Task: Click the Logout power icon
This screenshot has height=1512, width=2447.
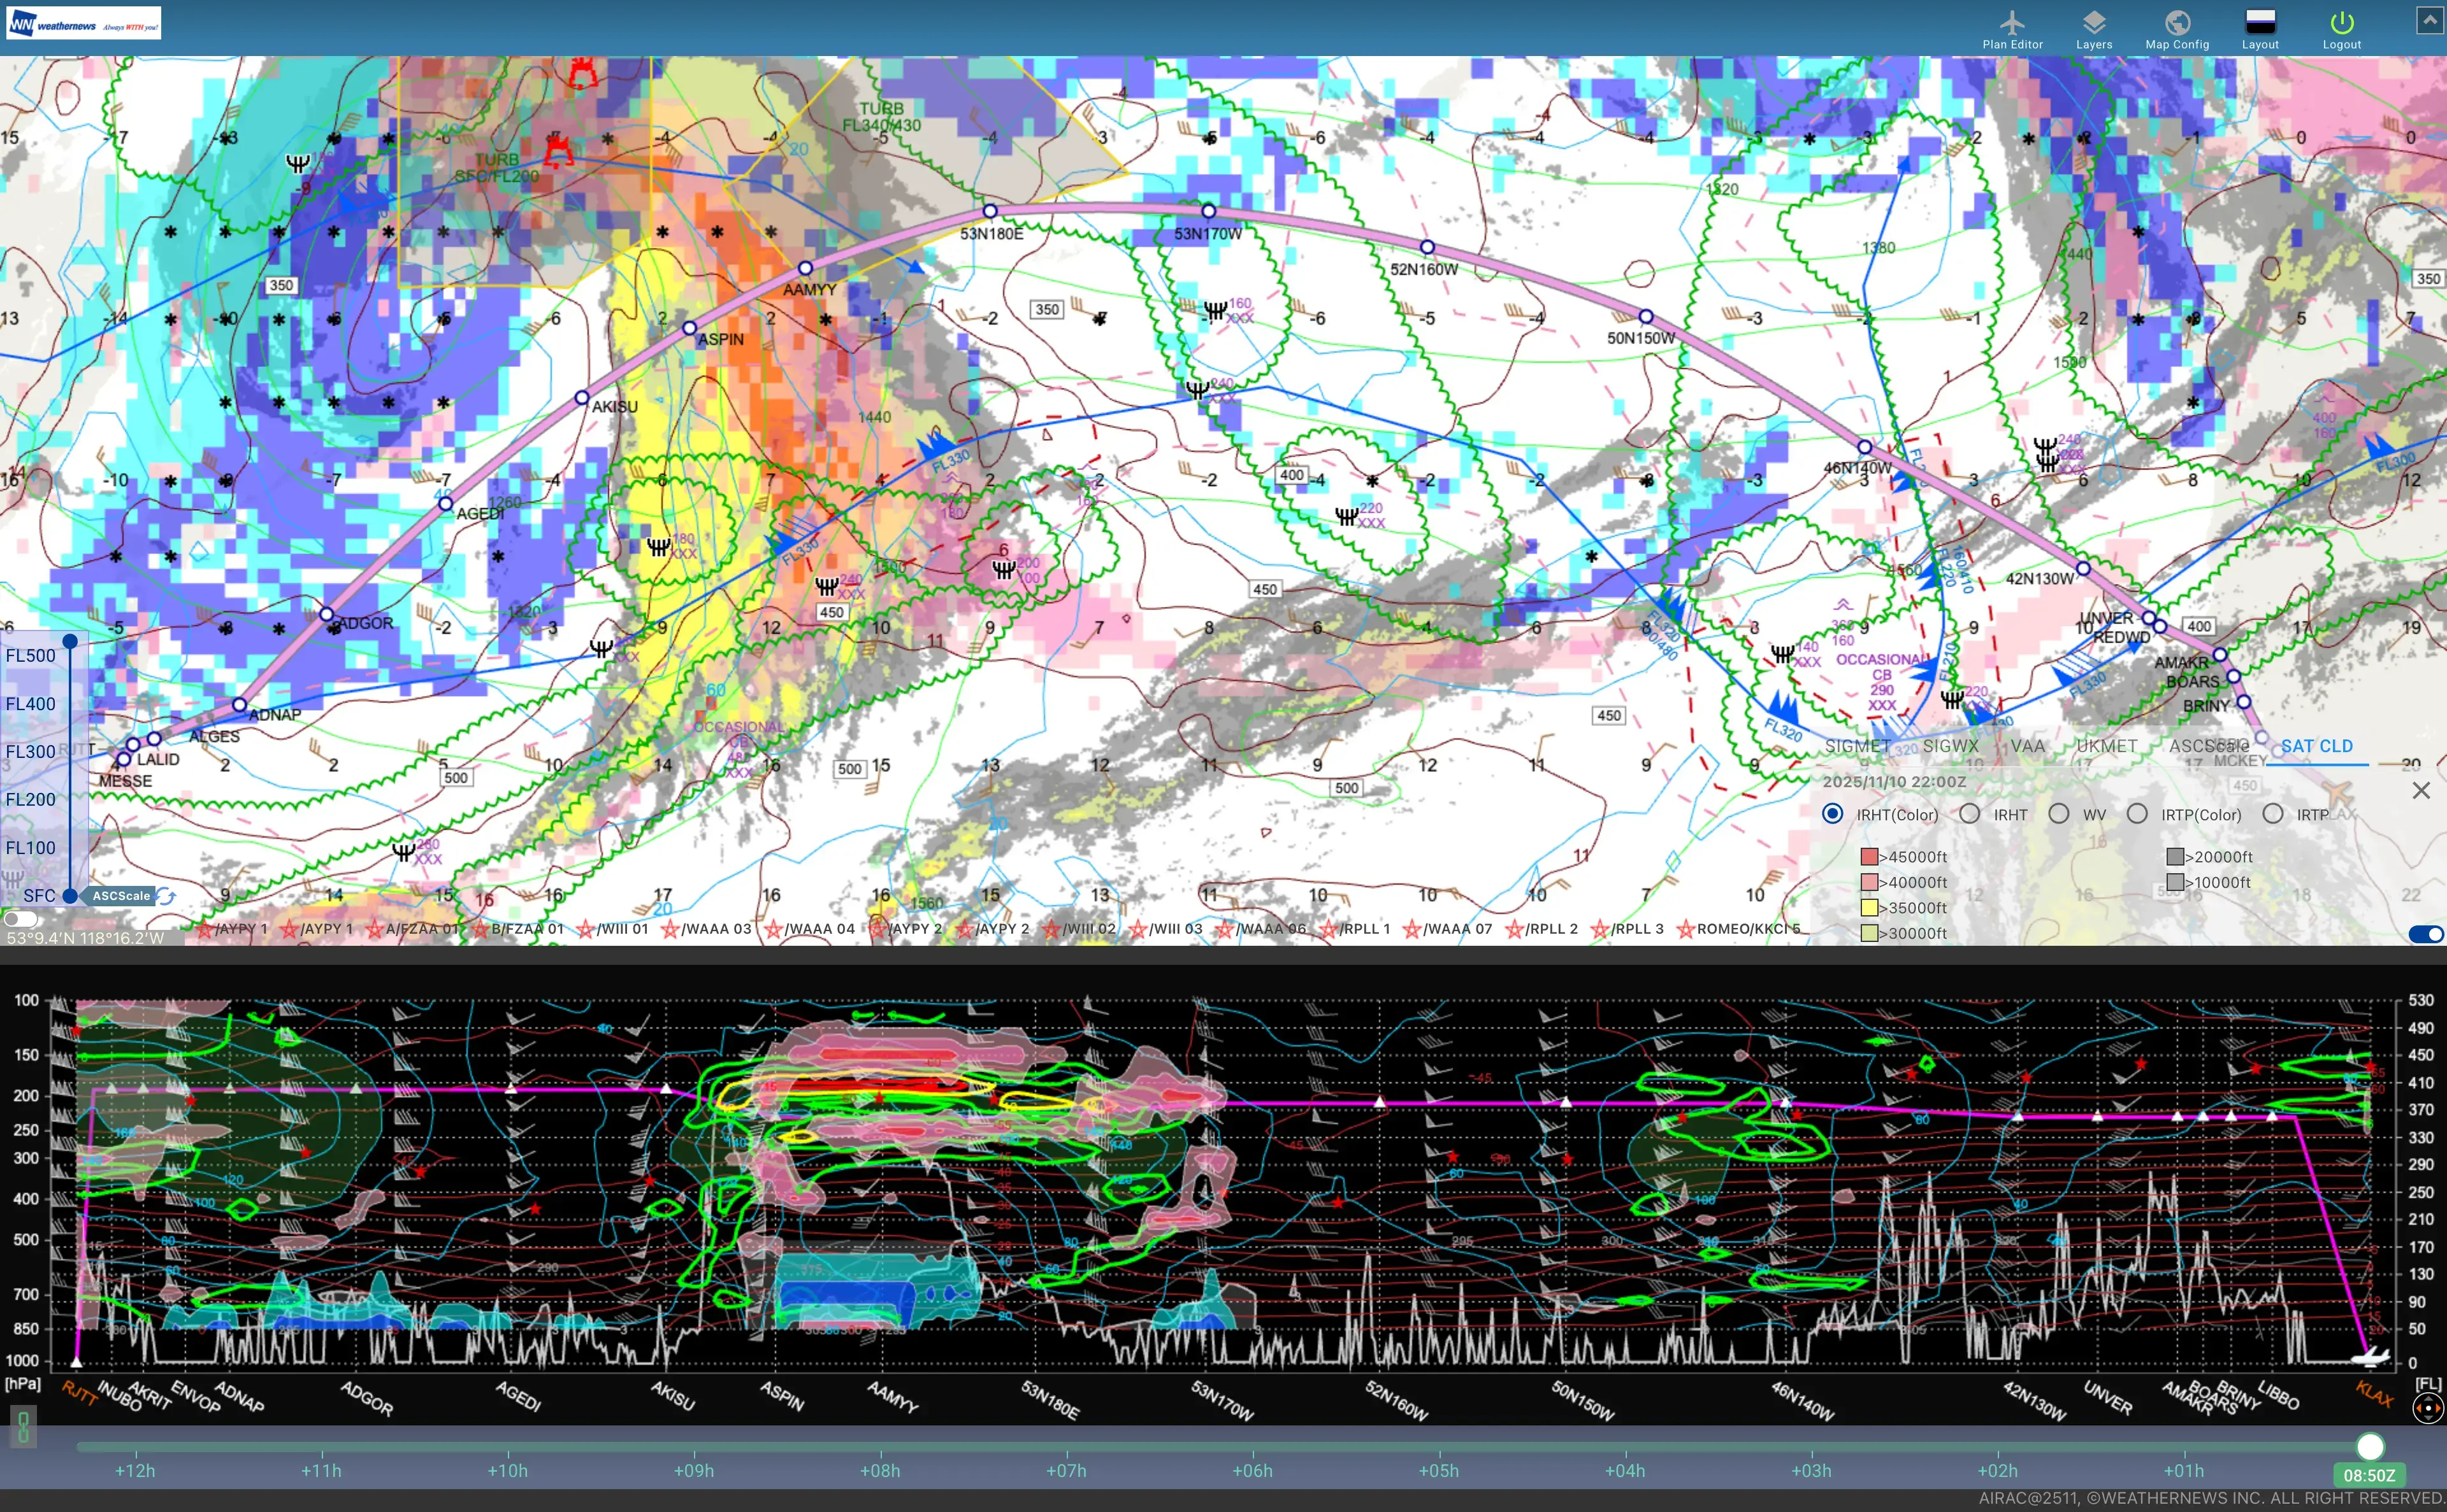Action: [2341, 23]
